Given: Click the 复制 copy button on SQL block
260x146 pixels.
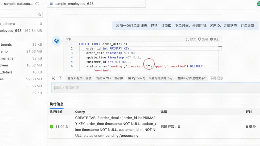Looking at the screenshot, I should [203, 39].
